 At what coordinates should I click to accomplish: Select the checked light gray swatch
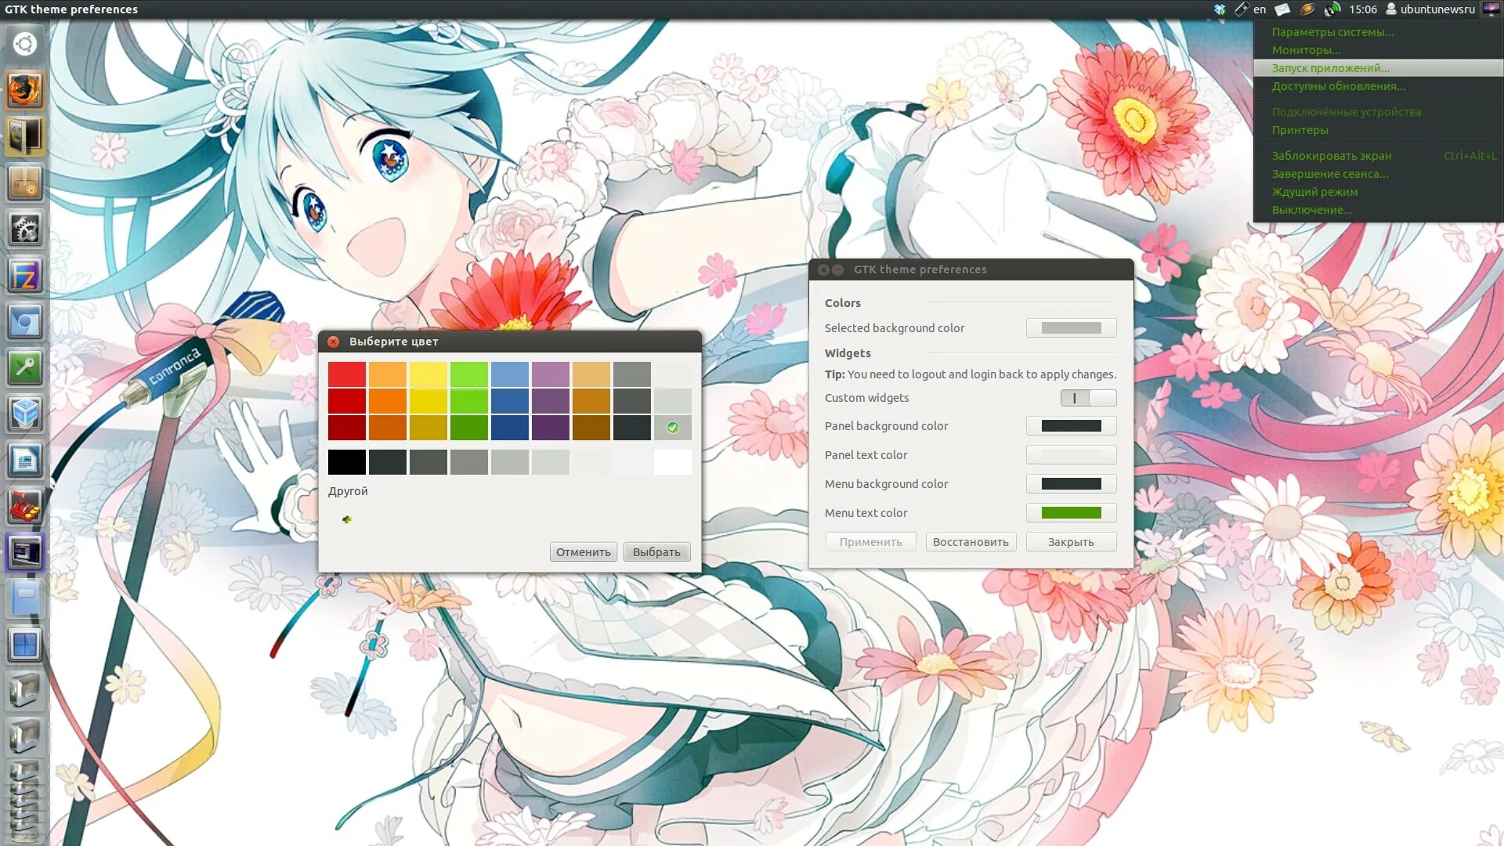(x=672, y=428)
